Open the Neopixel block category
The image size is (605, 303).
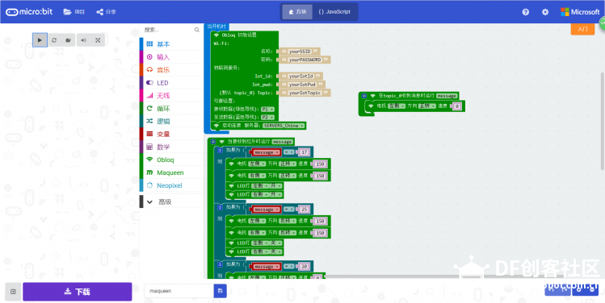(x=171, y=185)
